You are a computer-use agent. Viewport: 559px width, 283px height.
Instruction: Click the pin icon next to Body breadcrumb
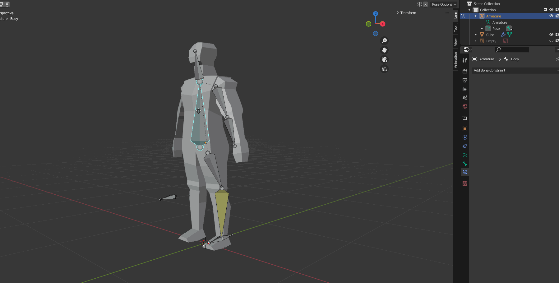point(557,59)
